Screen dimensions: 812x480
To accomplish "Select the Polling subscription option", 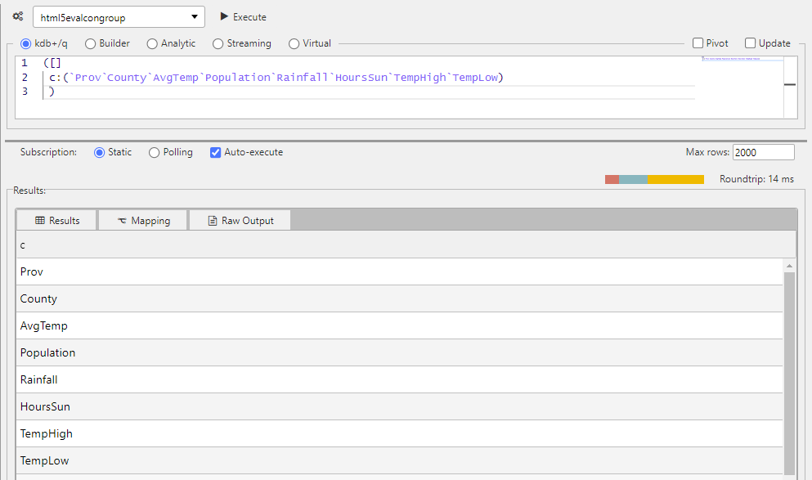I will coord(154,152).
